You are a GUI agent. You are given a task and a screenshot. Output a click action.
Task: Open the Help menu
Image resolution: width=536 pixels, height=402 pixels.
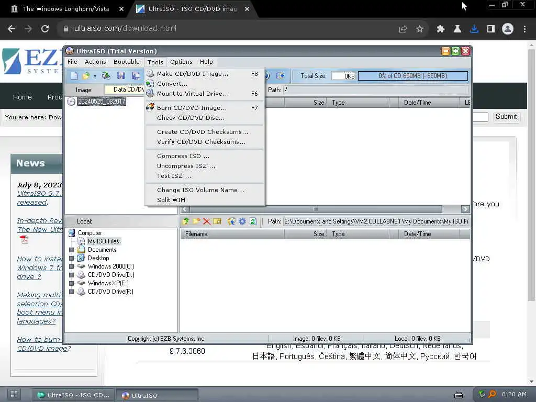click(x=206, y=62)
